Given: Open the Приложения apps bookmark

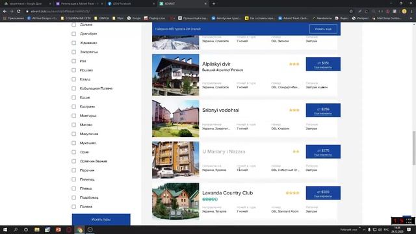Looking at the screenshot, I should tap(13, 18).
